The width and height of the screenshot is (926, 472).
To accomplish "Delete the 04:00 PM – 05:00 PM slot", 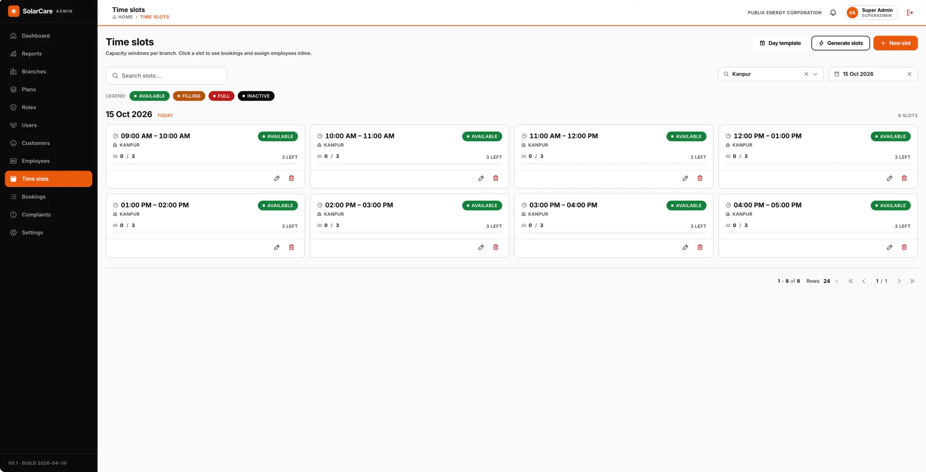I will tap(904, 247).
